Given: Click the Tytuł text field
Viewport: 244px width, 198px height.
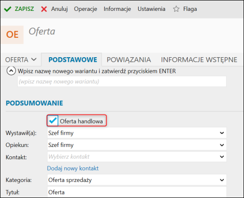Looking at the screenshot, I should tap(137, 192).
